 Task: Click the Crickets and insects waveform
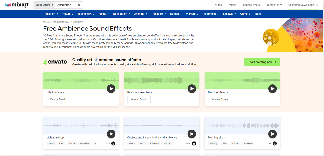tap(161, 125)
